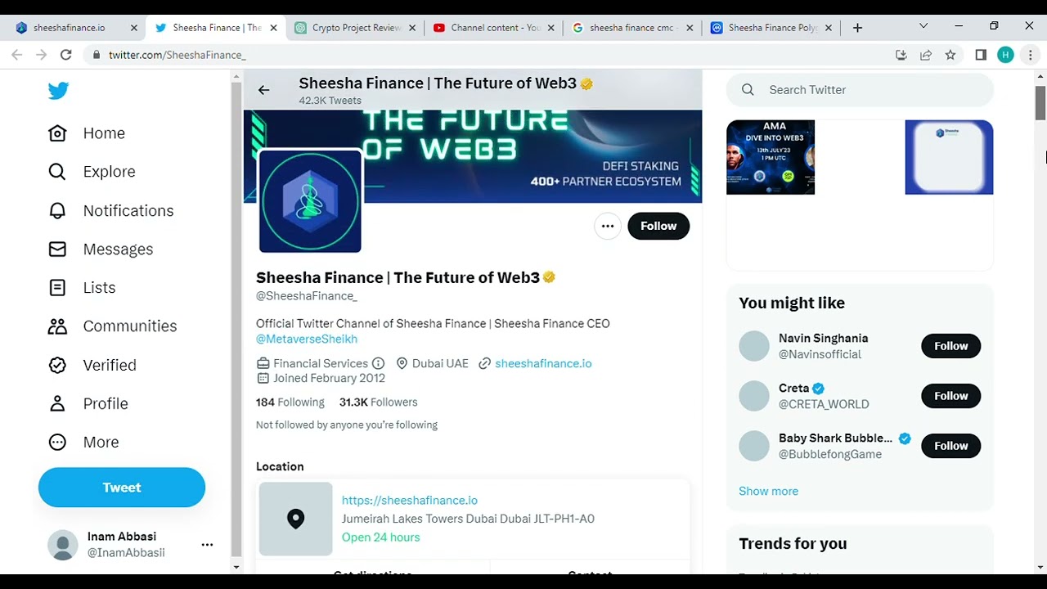
Task: Open a new browser tab
Action: pyautogui.click(x=857, y=28)
